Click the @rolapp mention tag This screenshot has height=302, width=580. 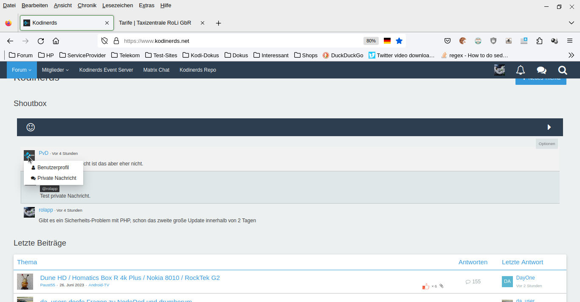pos(50,189)
